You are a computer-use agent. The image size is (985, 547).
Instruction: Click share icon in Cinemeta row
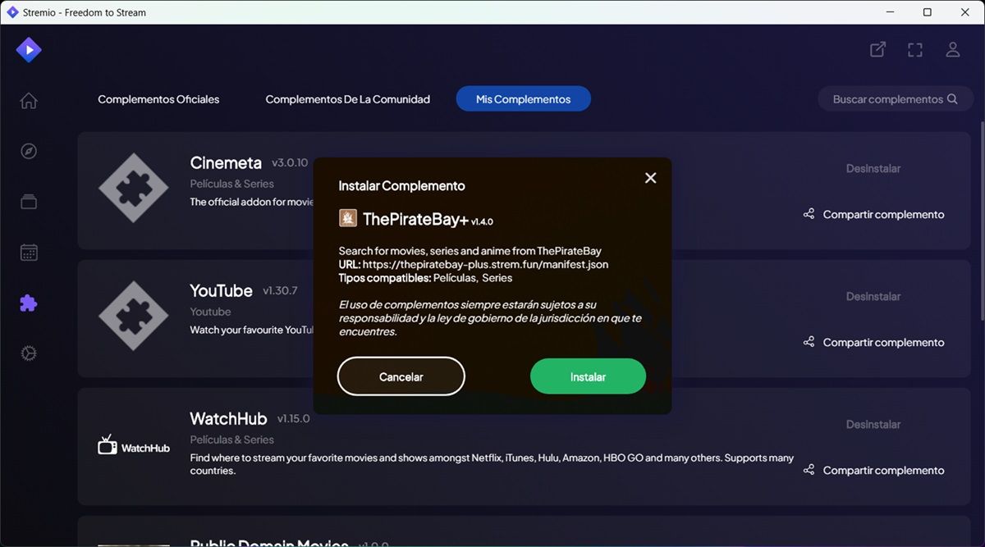click(x=809, y=214)
